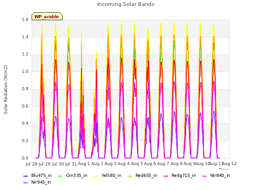Screen dimensions: 253x190
Task: Click the orange Red655_in legend swatch
Action: coord(130,176)
